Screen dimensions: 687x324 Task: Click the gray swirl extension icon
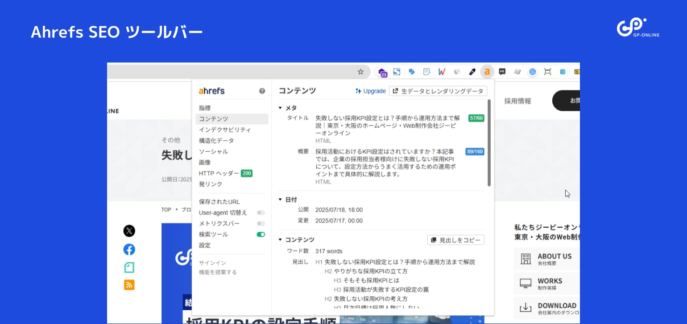click(x=457, y=72)
